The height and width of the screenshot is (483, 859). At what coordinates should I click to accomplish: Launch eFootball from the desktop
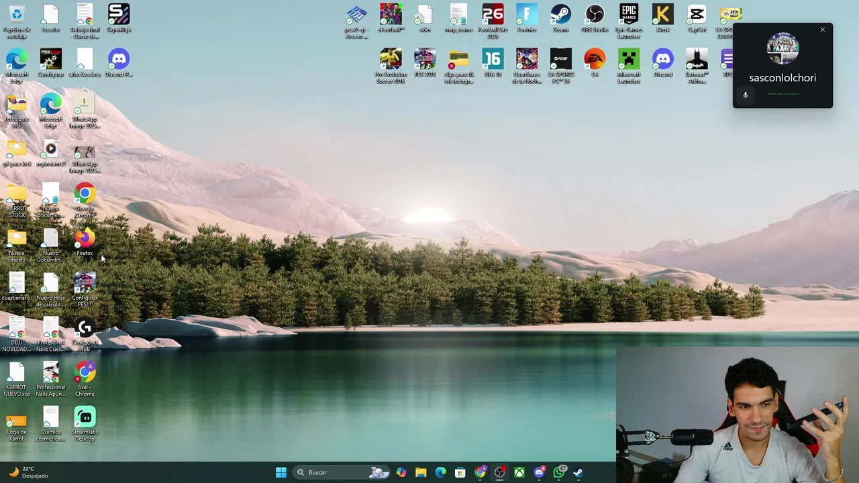tap(391, 19)
